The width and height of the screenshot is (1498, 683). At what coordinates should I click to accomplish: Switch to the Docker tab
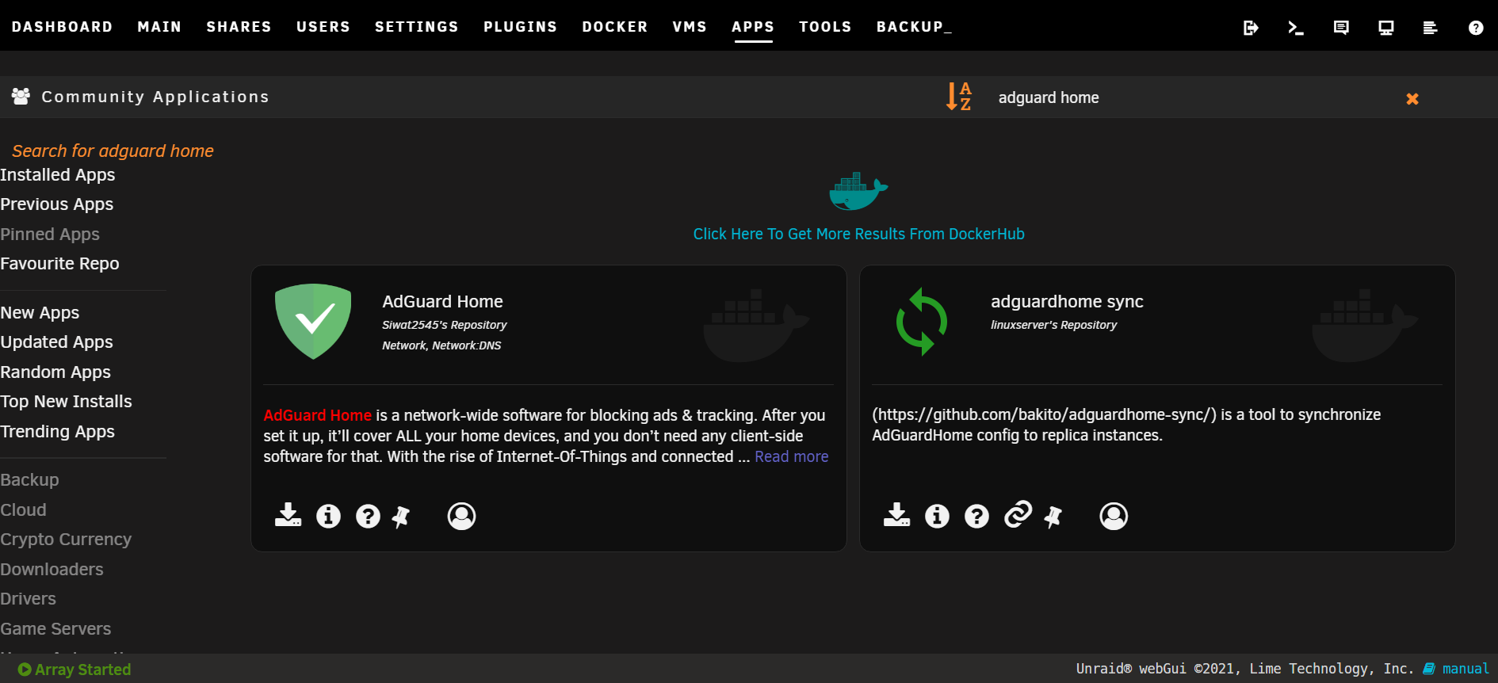615,27
